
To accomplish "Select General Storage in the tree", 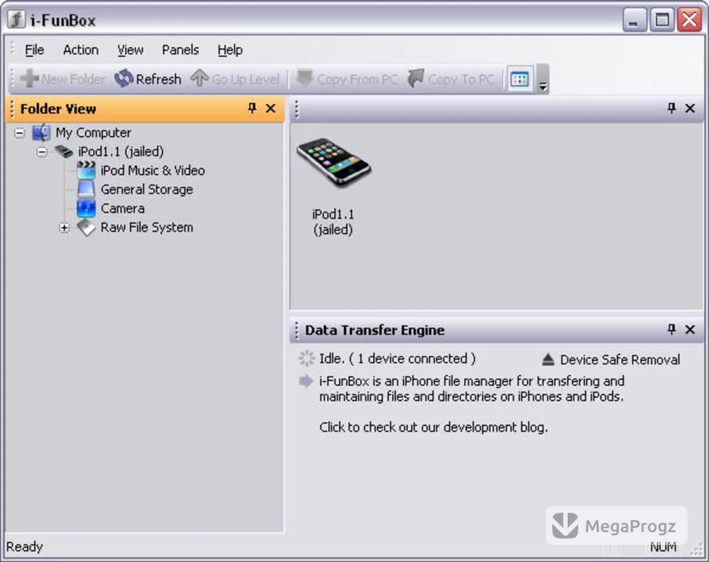I will pyautogui.click(x=147, y=190).
